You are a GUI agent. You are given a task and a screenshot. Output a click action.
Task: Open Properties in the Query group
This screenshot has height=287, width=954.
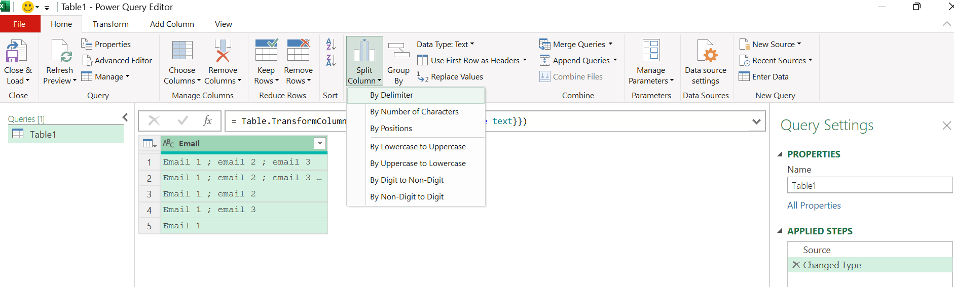106,44
